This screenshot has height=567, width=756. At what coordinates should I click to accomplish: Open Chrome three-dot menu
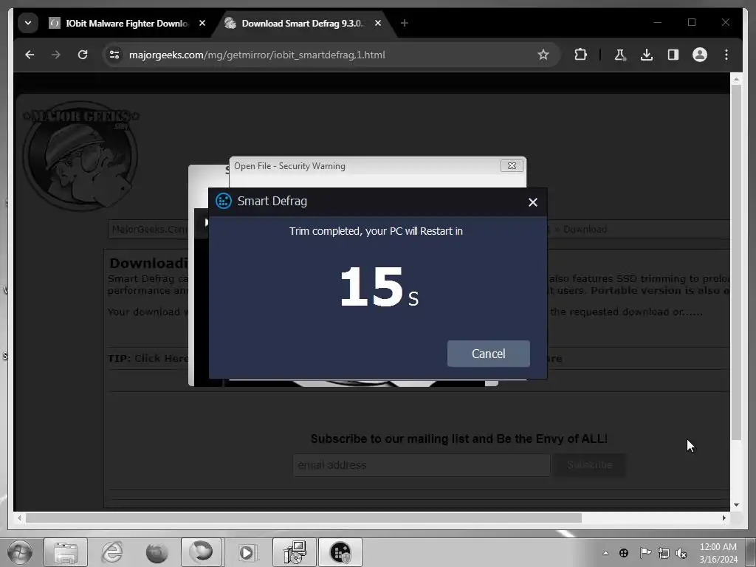pyautogui.click(x=726, y=55)
